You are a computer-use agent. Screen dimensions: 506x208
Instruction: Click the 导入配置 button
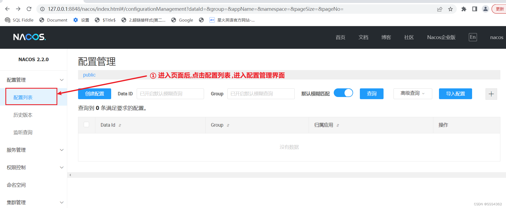(x=455, y=94)
